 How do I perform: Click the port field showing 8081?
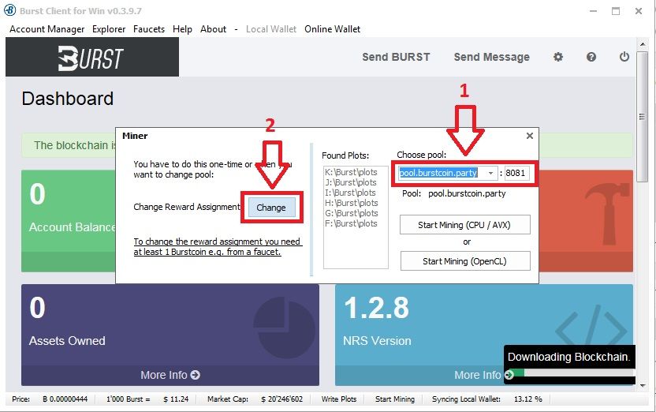tap(516, 173)
